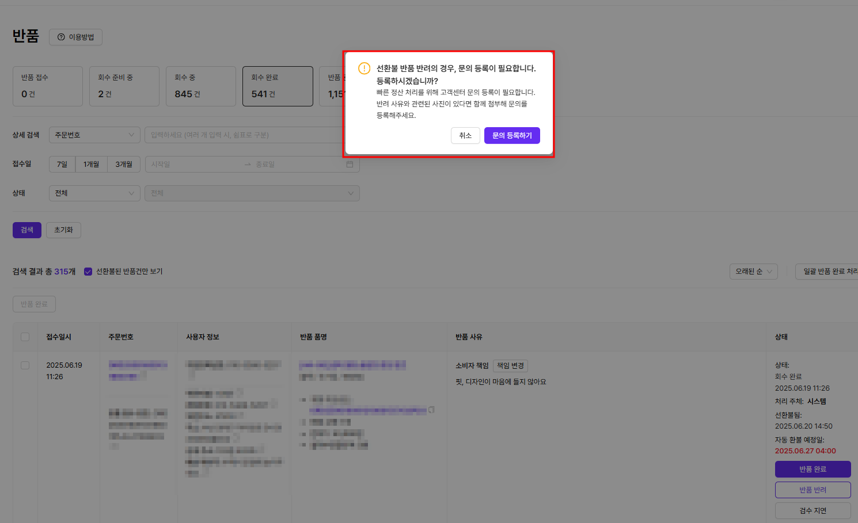The width and height of the screenshot is (858, 523).
Task: Open the 상태 전체 dropdown
Action: click(94, 193)
